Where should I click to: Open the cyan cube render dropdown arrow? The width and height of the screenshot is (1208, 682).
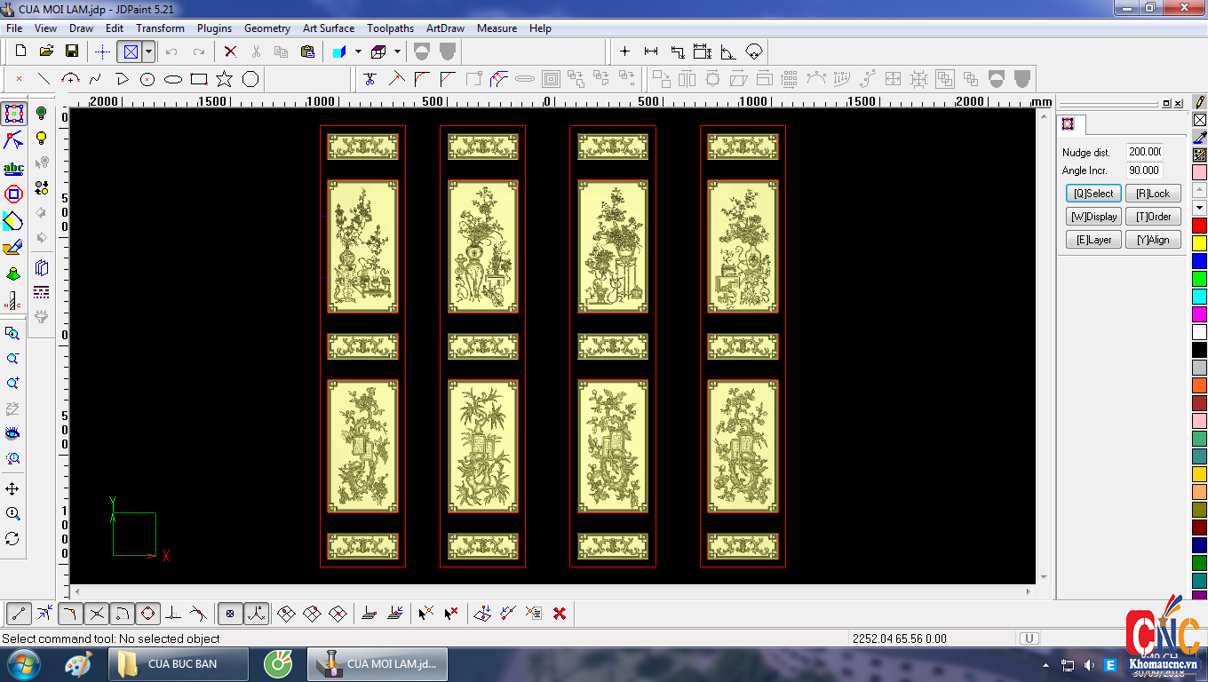point(358,52)
